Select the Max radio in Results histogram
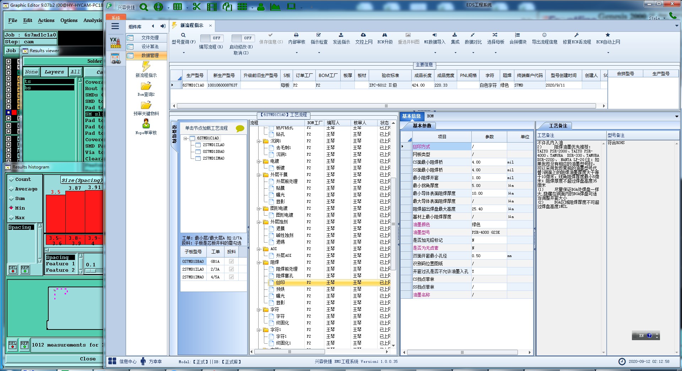The height and width of the screenshot is (371, 682). tap(12, 218)
